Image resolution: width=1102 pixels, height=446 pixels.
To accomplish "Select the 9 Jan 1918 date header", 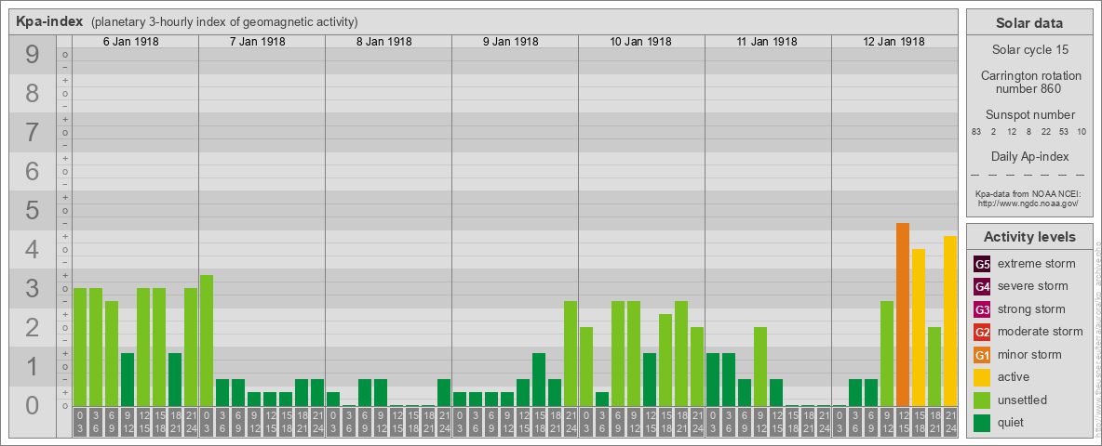I will (x=515, y=42).
